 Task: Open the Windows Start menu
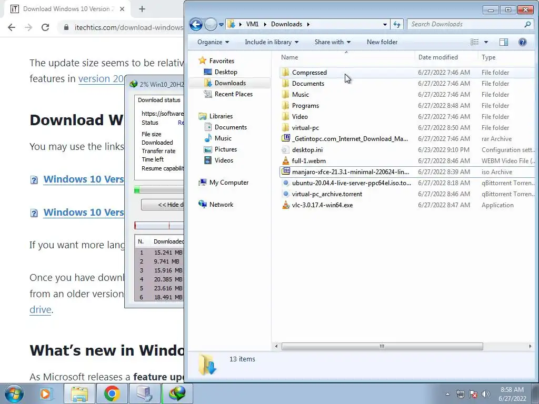(14, 393)
